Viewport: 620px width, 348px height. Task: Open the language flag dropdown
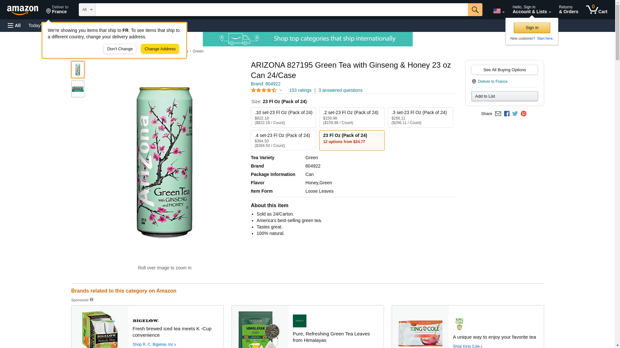[499, 11]
